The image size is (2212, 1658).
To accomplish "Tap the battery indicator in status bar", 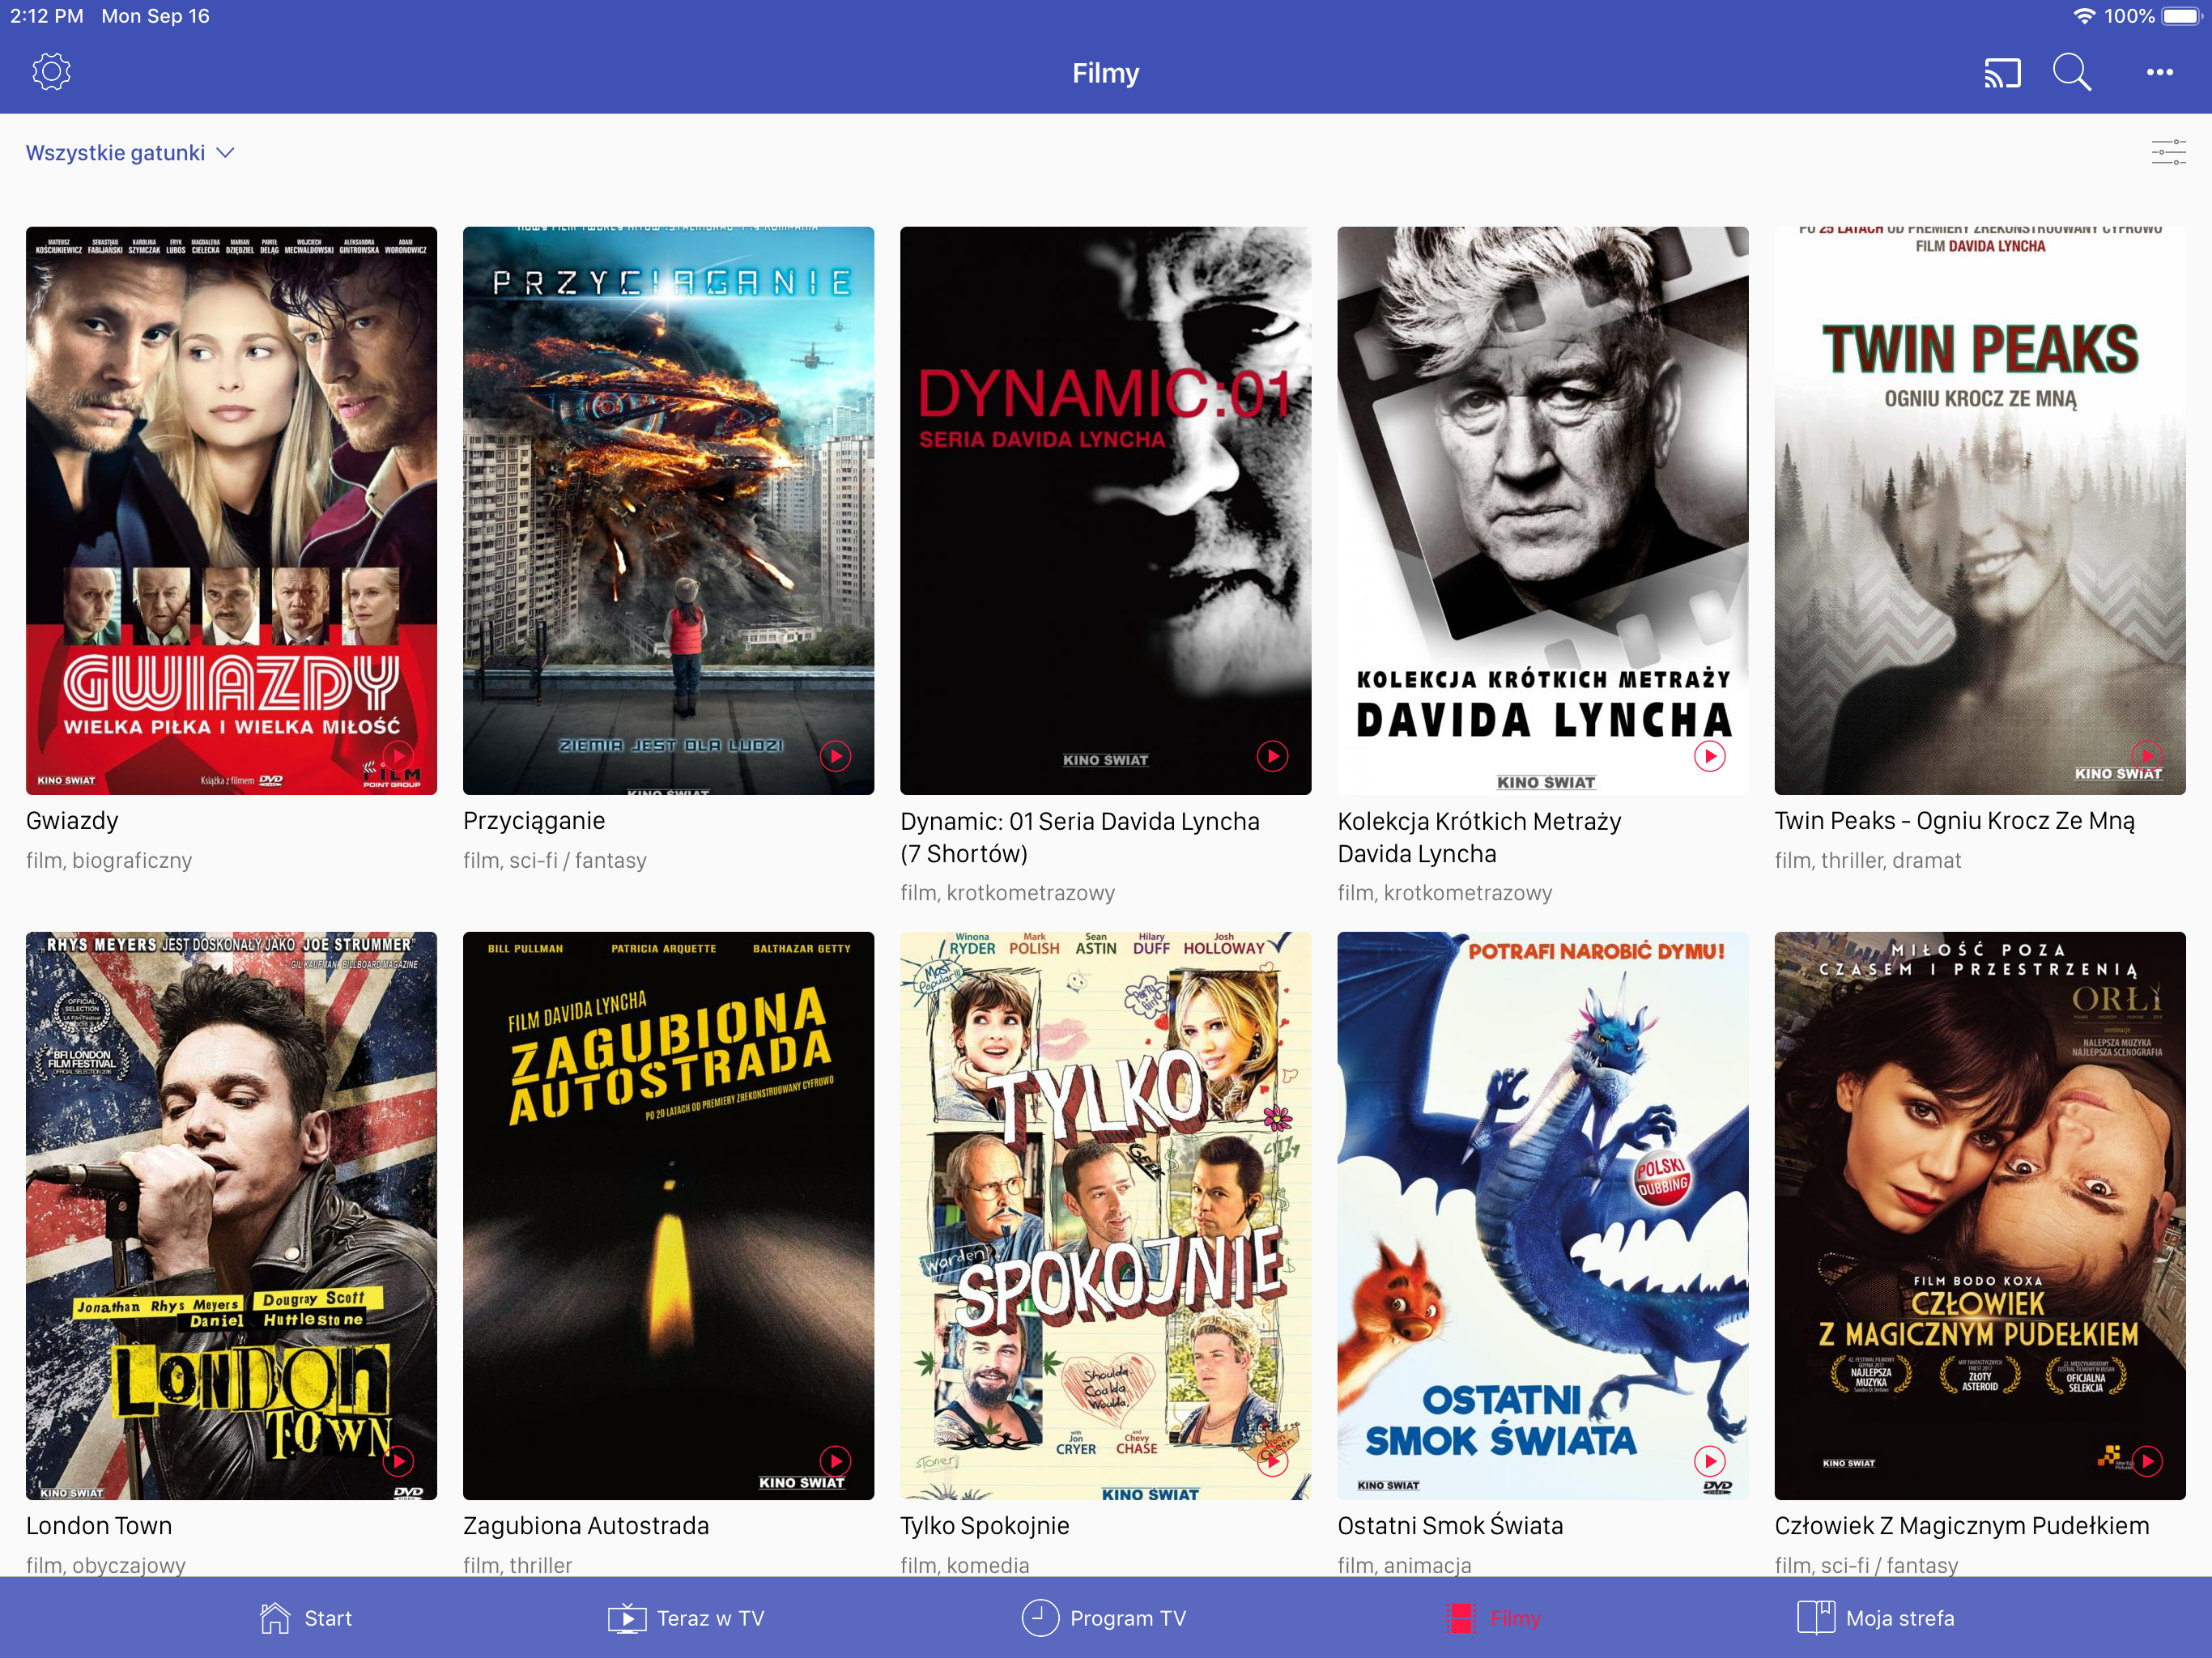I will tap(2182, 16).
